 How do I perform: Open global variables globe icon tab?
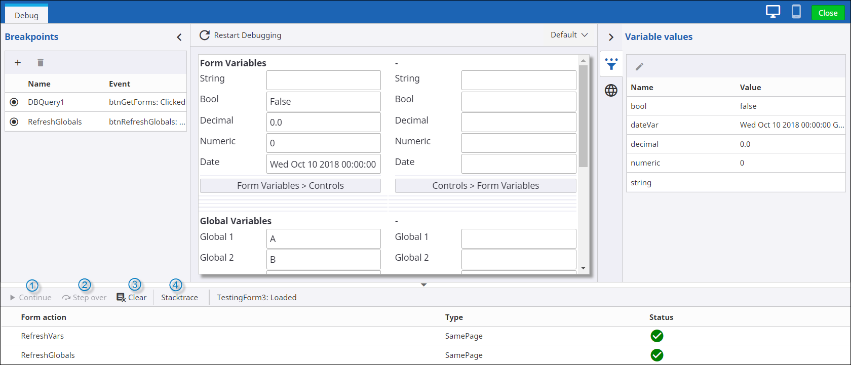[x=611, y=91]
